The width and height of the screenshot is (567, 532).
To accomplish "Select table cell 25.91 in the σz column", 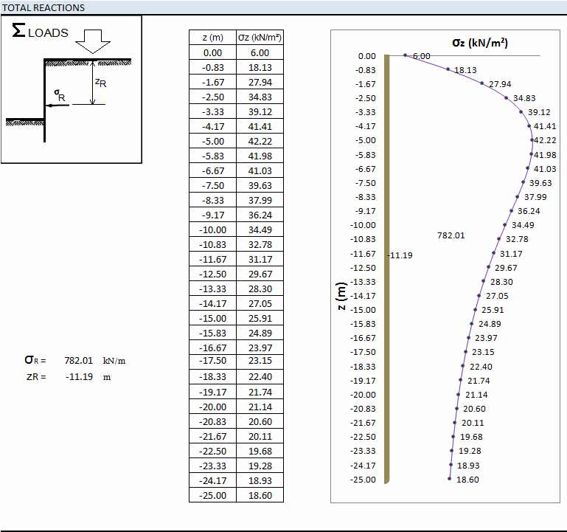I will coord(260,318).
